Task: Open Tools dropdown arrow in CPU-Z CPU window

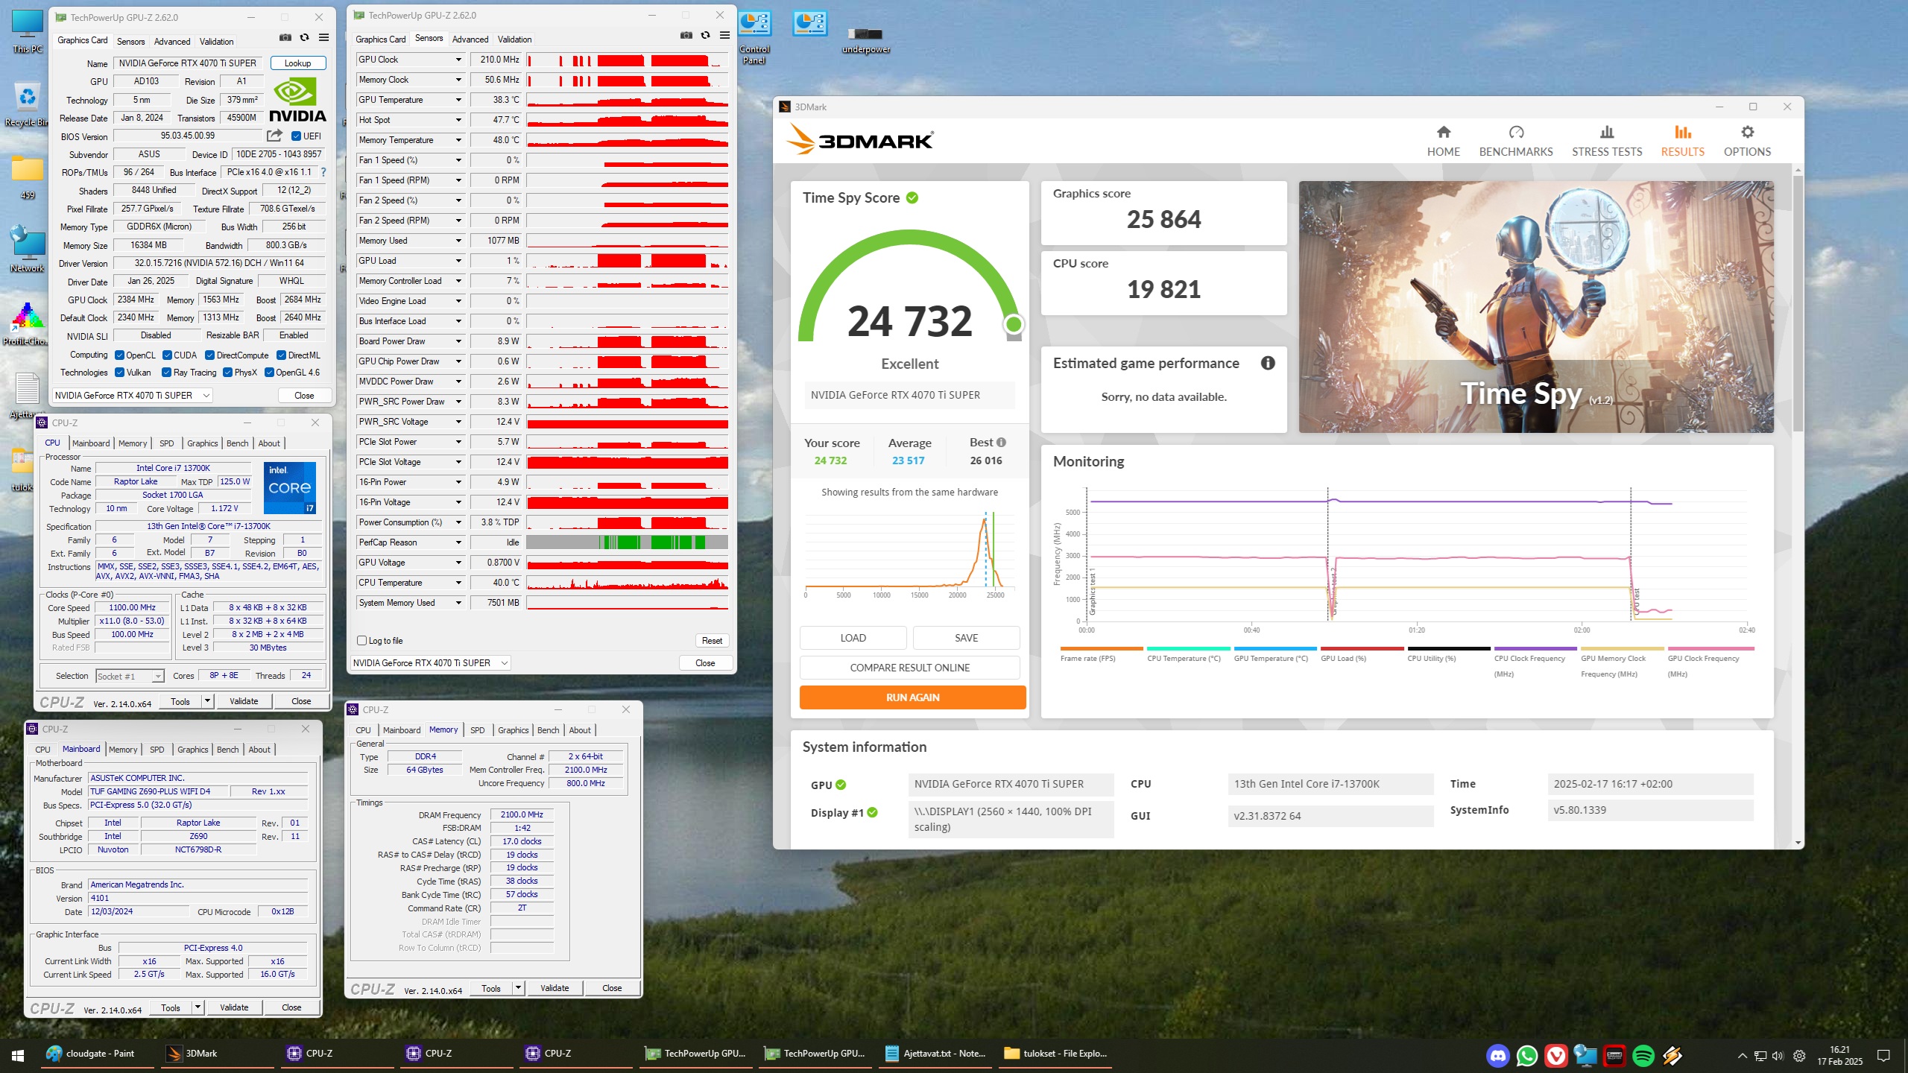Action: pyautogui.click(x=207, y=701)
